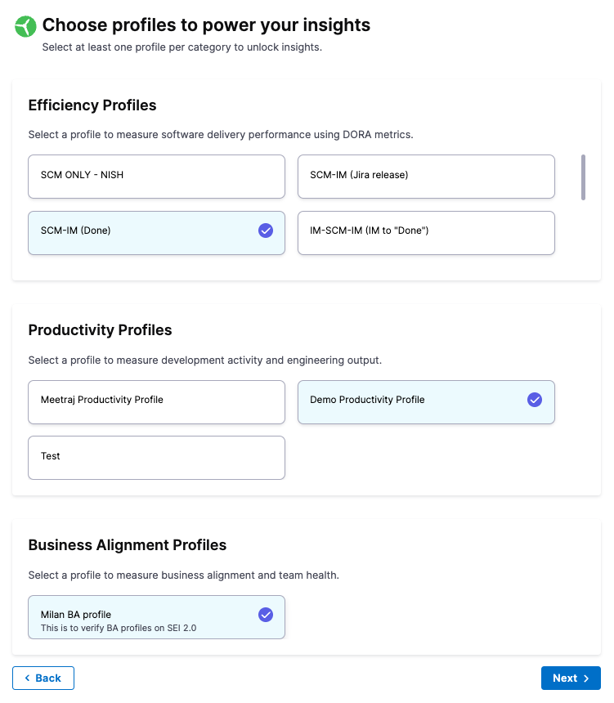Click the green logo icon beside the title
The height and width of the screenshot is (703, 614).
pyautogui.click(x=25, y=27)
